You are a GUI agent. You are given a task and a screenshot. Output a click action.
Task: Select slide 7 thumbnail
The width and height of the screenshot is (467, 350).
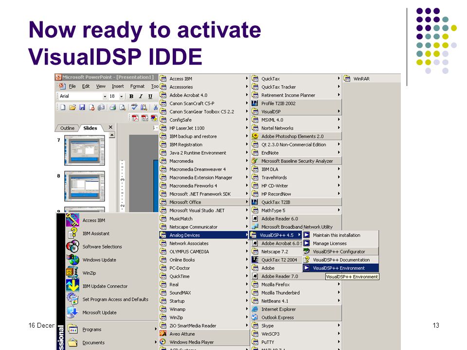[x=85, y=150]
